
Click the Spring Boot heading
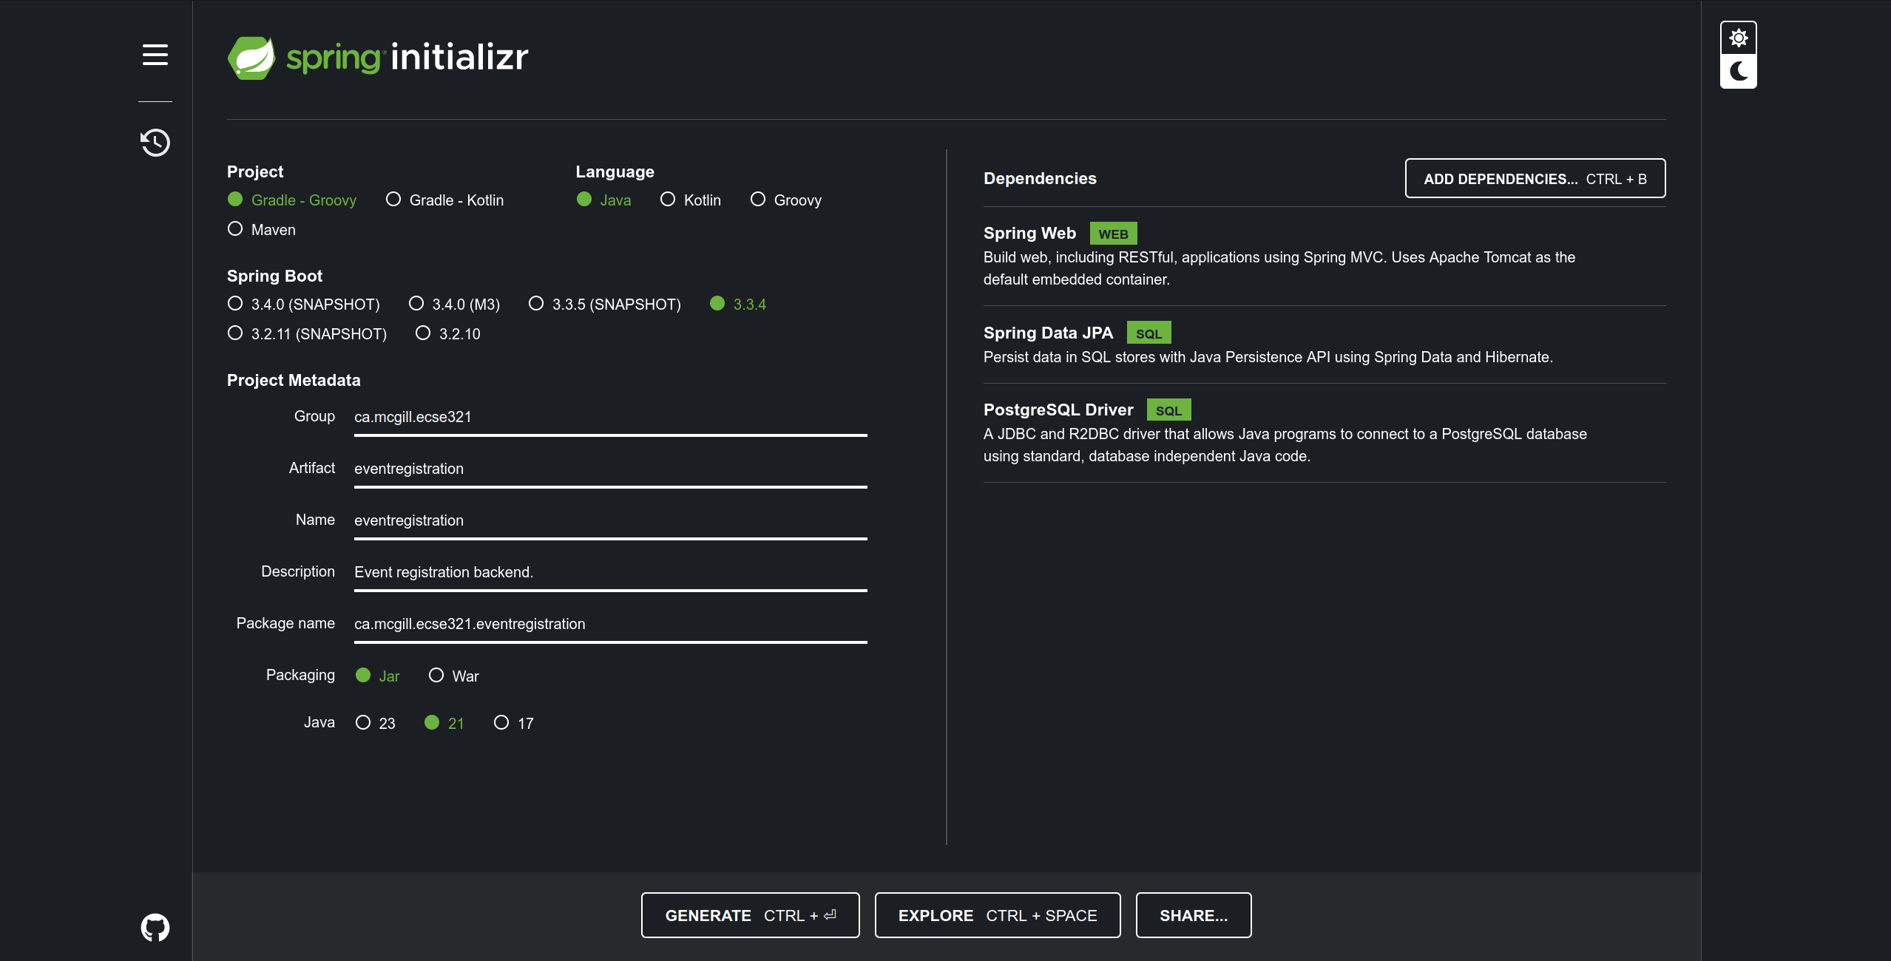tap(274, 276)
